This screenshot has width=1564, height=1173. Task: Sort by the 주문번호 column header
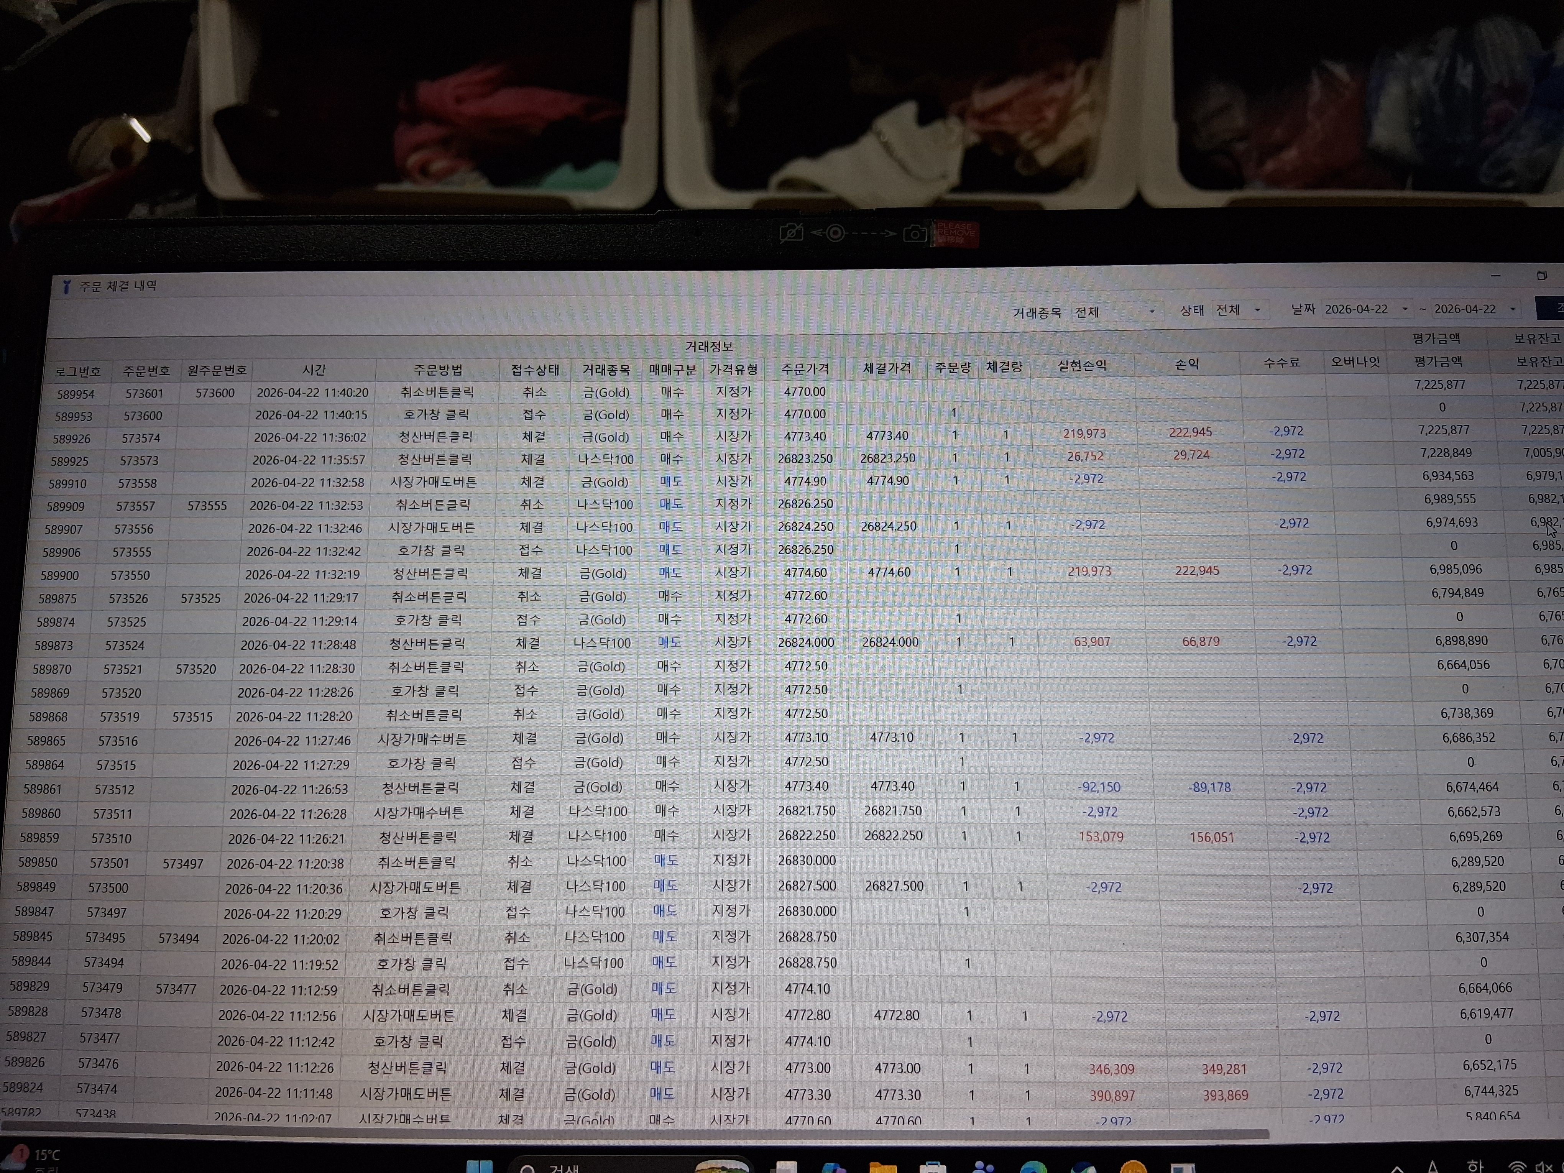[x=146, y=371]
